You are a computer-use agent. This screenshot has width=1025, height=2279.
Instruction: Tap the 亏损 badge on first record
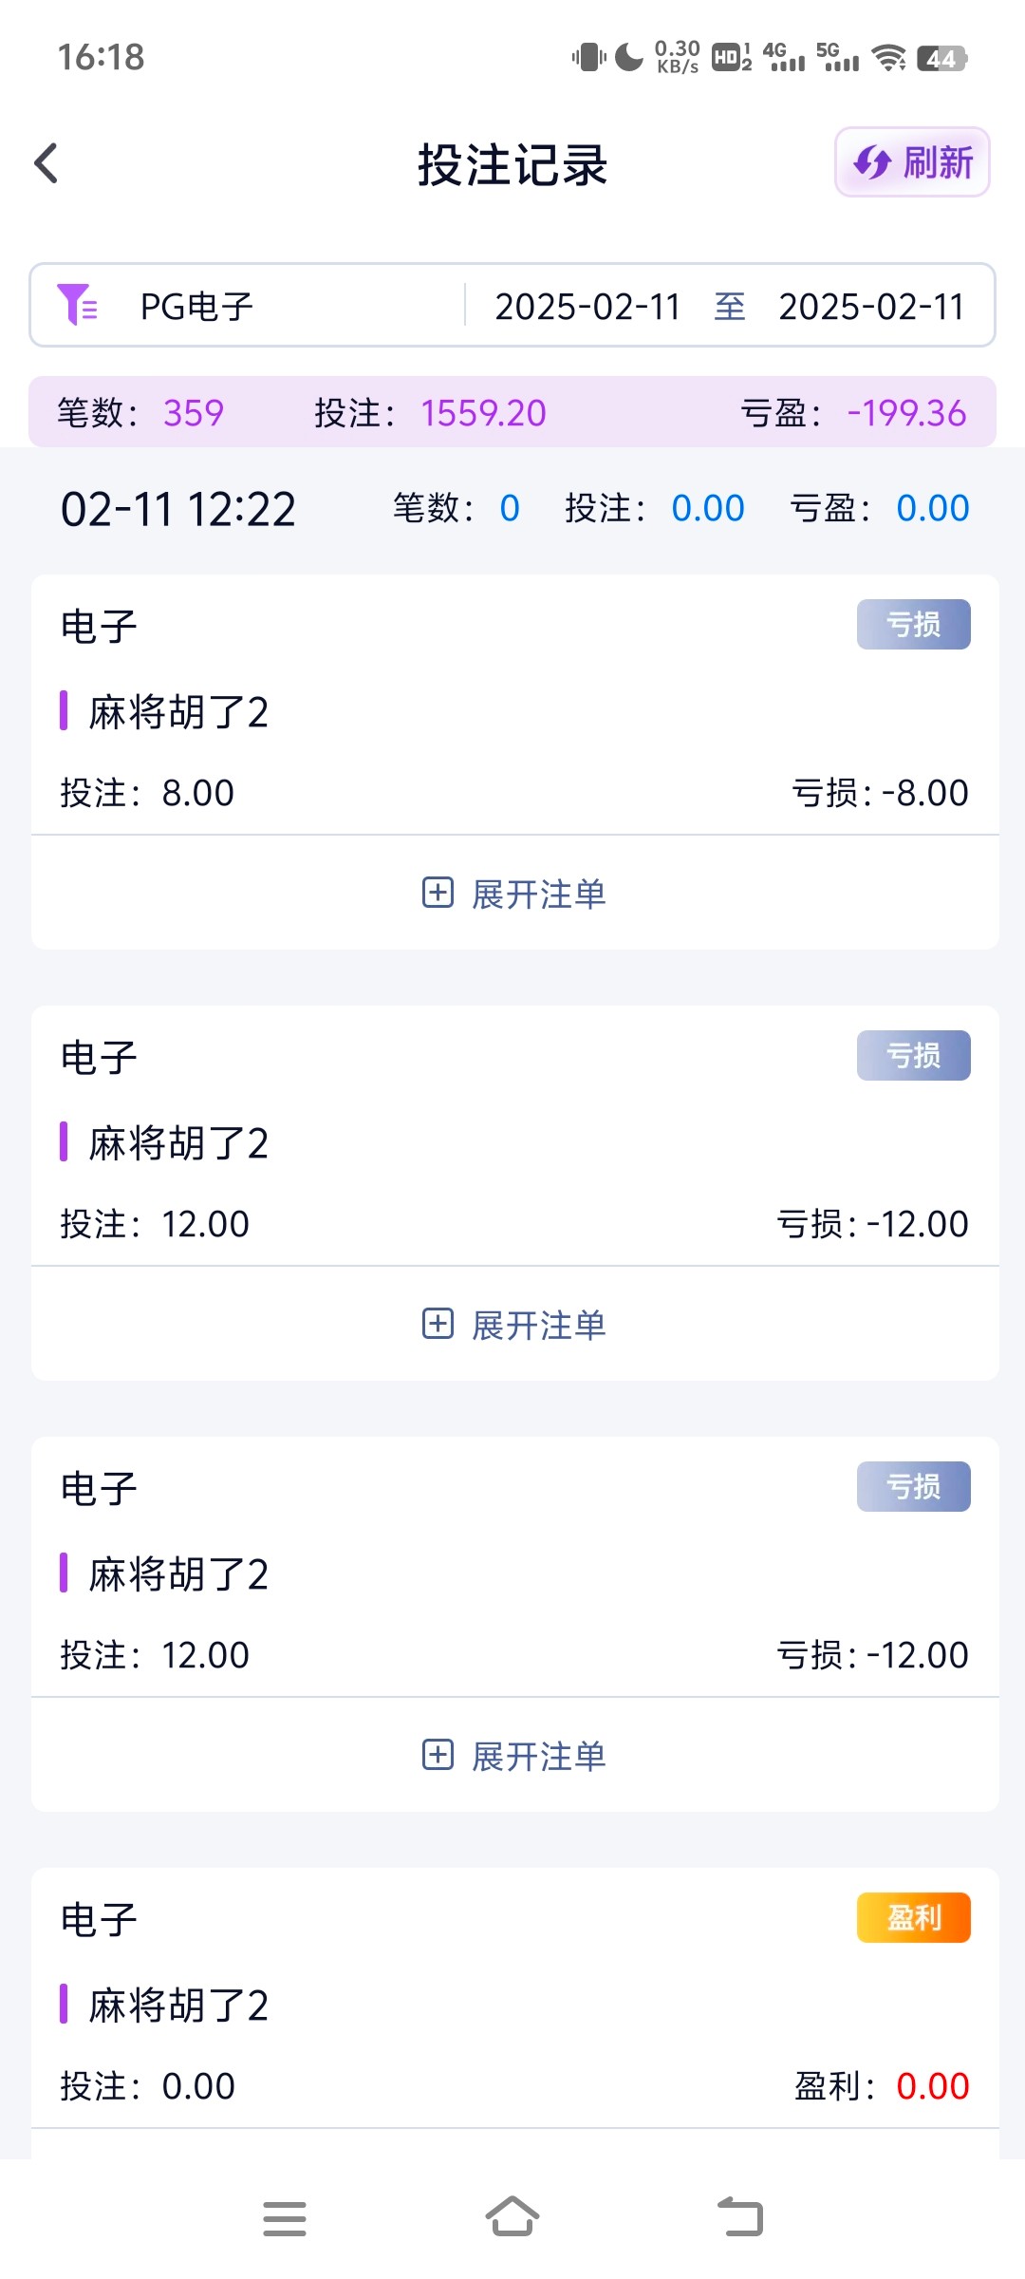pyautogui.click(x=913, y=625)
